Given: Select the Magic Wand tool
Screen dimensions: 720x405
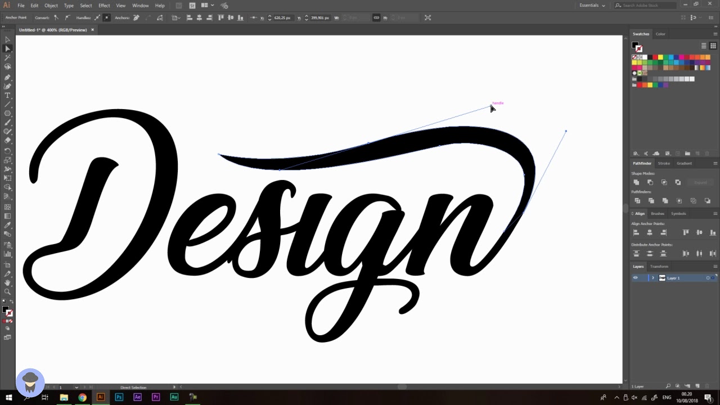Looking at the screenshot, I should (7, 57).
